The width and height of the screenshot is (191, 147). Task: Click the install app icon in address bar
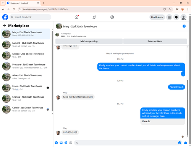click(x=165, y=9)
